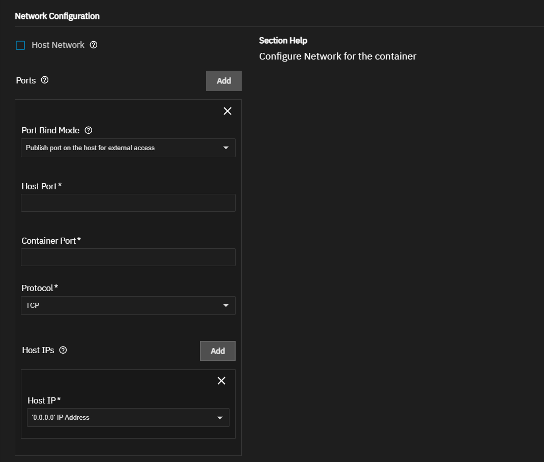This screenshot has height=462, width=544.
Task: Open help tooltip for Host Network
Action: tap(93, 45)
